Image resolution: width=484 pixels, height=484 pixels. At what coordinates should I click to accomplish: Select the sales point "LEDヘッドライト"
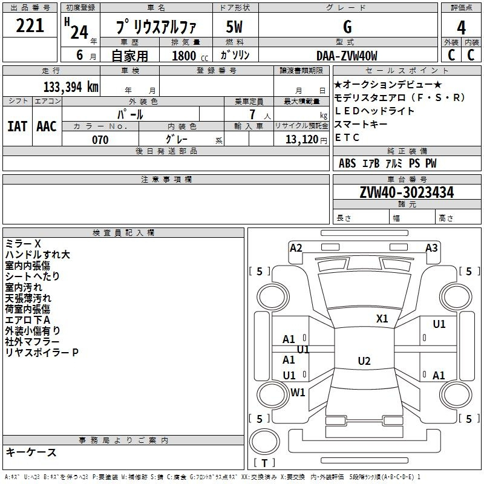point(374,111)
